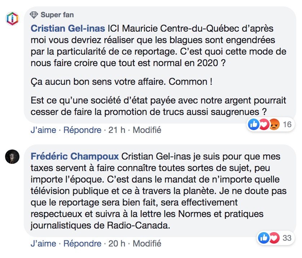This screenshot has height=258, width=302.
Task: Click the angry face reaction icon
Action: tap(275, 125)
